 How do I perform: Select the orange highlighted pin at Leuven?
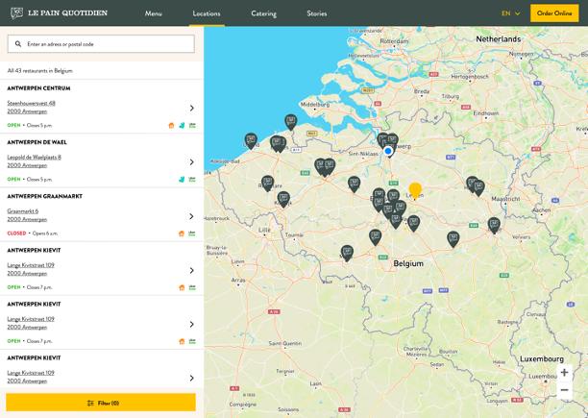coord(415,190)
